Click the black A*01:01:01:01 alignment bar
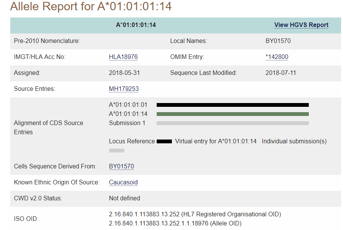 [x=232, y=105]
